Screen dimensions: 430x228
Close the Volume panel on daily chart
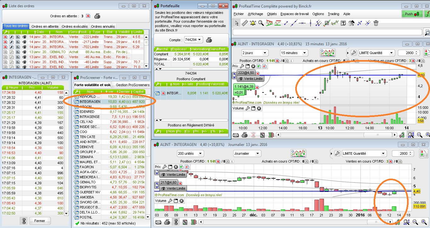(x=181, y=201)
